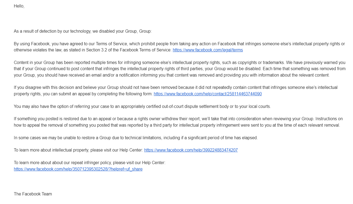Open the repeat infringer policy help link

(78, 169)
